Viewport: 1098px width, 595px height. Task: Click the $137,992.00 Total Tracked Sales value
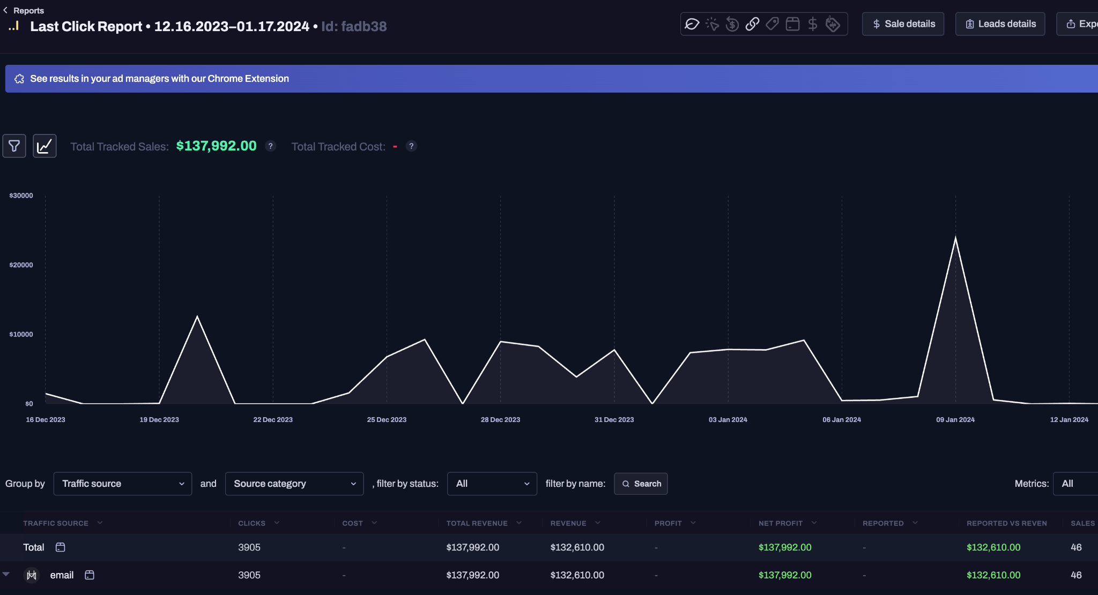click(217, 146)
